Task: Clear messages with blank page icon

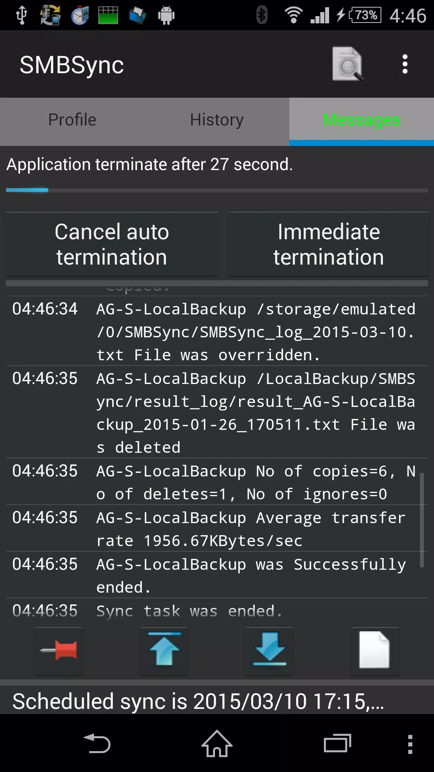Action: click(x=375, y=651)
